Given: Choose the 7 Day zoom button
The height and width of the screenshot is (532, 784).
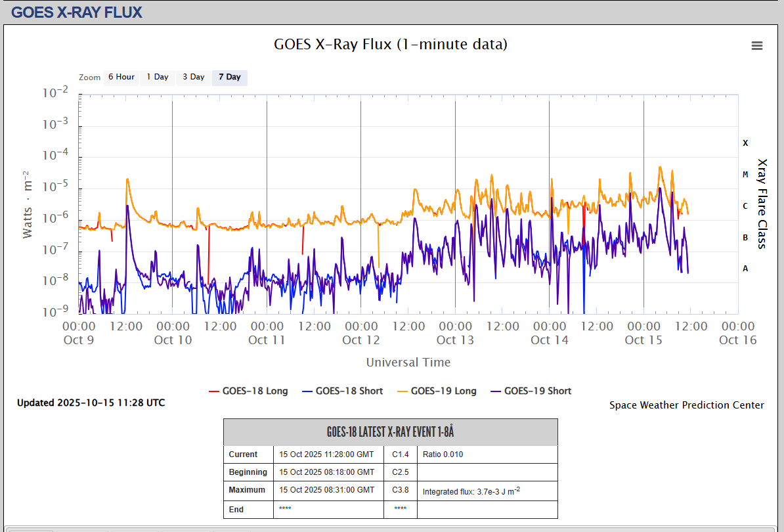Looking at the screenshot, I should [230, 78].
